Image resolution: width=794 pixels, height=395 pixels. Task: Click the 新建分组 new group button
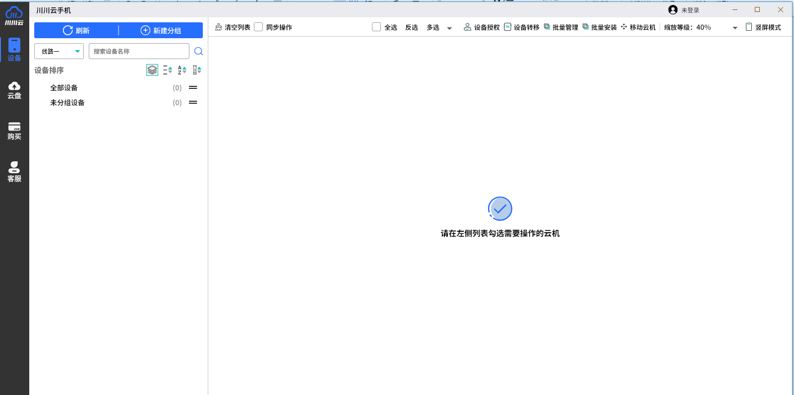(161, 30)
